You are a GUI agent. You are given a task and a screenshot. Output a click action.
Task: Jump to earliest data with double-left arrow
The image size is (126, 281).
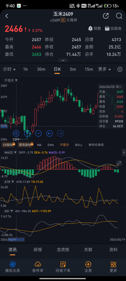(x=16, y=133)
